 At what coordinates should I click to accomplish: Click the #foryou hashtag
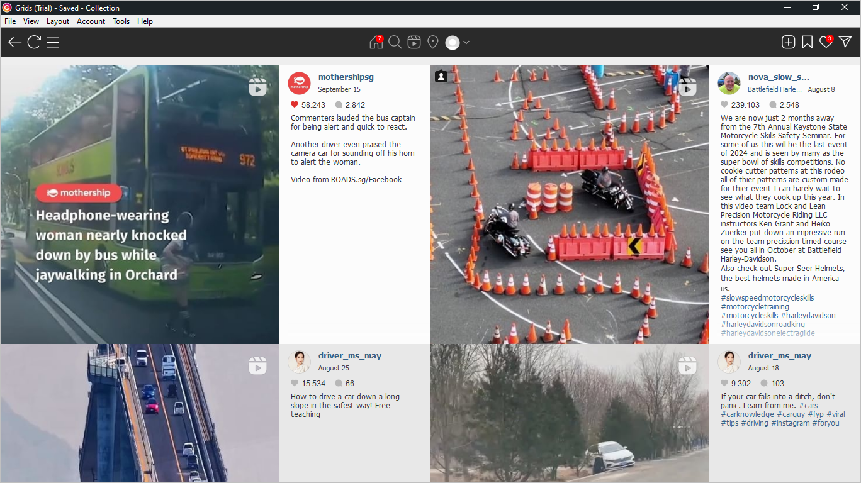pos(826,423)
